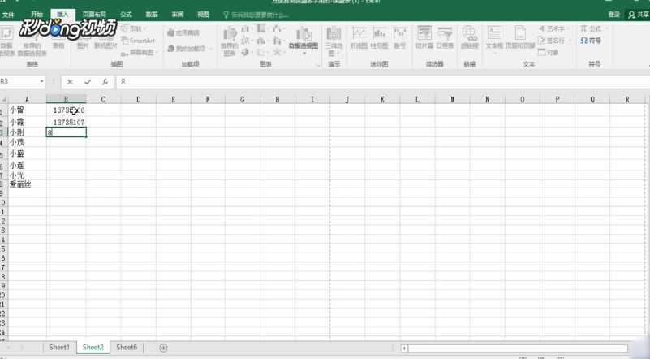The height and width of the screenshot is (359, 650).
Task: Insert a waterfall or stock chart
Action: [278, 28]
